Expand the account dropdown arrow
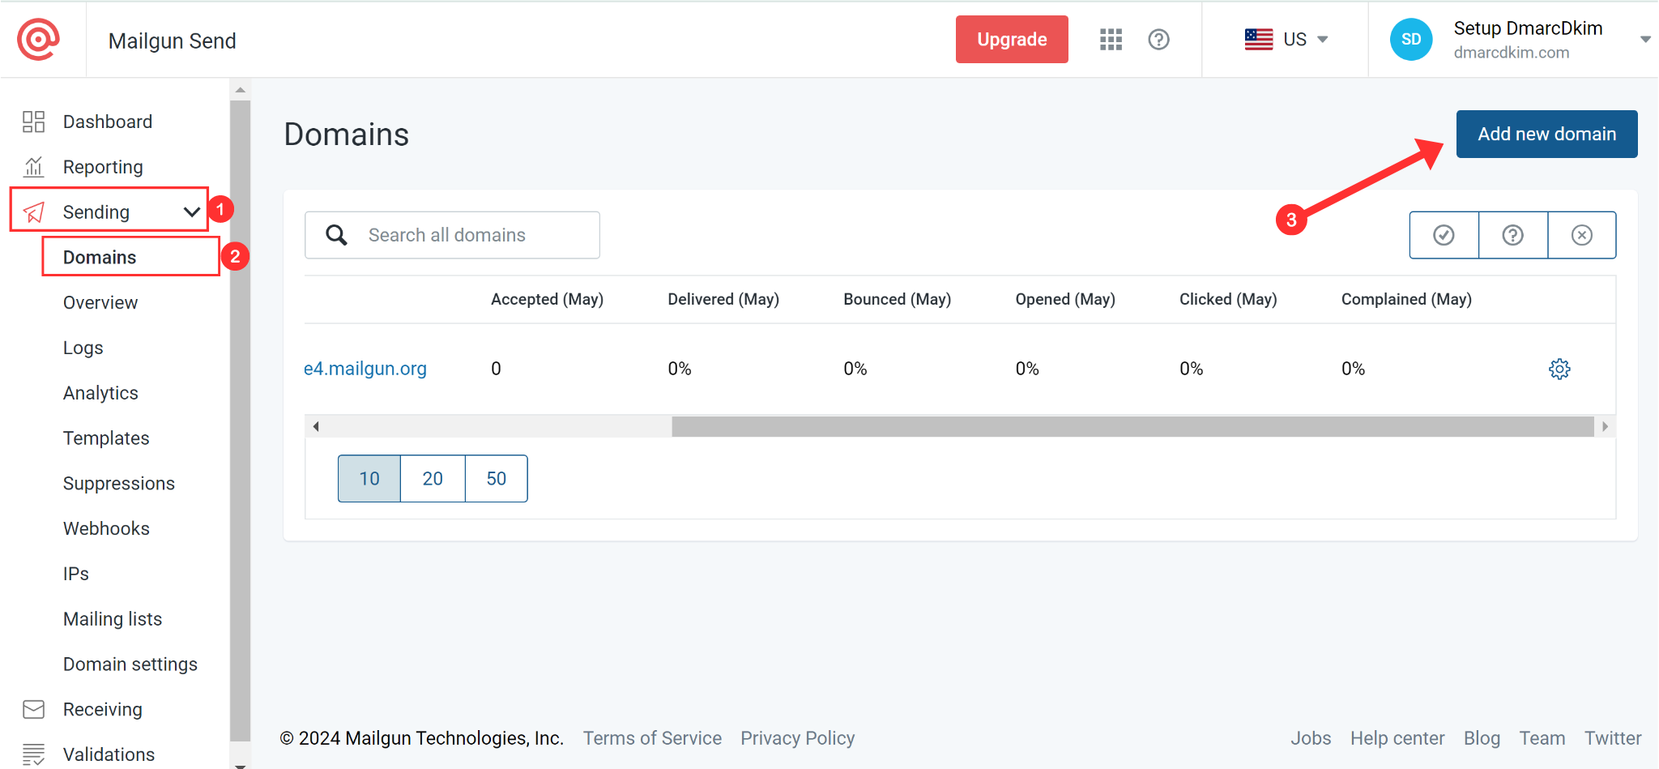 tap(1645, 39)
